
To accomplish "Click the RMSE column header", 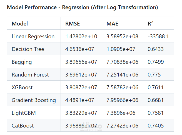I will [x=73, y=24].
